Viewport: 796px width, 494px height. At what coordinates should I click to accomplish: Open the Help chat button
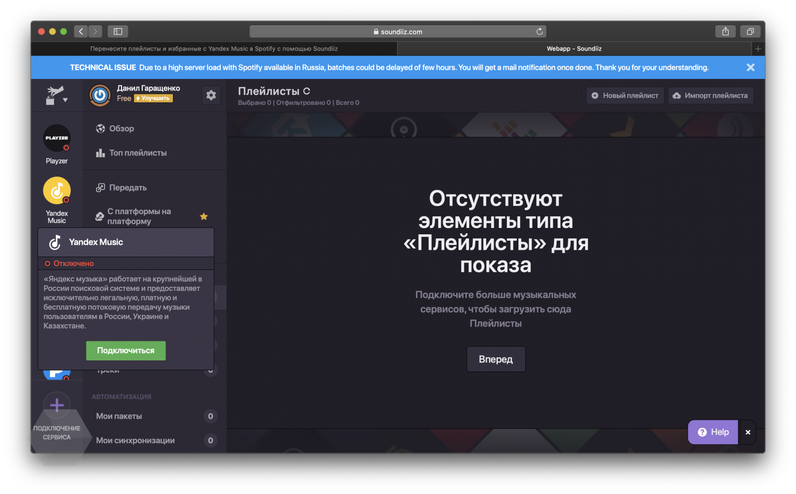713,432
